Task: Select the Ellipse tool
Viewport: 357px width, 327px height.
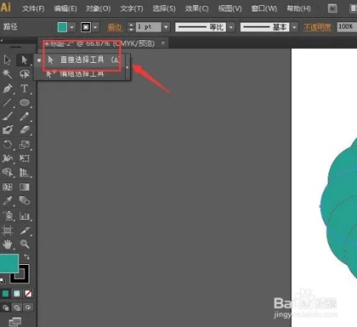Action: [x=25, y=103]
